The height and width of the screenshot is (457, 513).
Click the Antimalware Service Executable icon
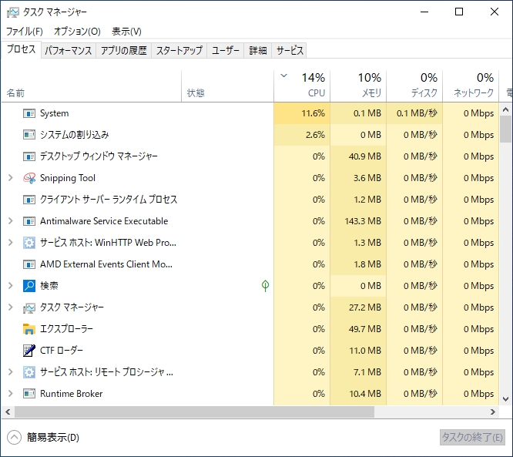(29, 221)
